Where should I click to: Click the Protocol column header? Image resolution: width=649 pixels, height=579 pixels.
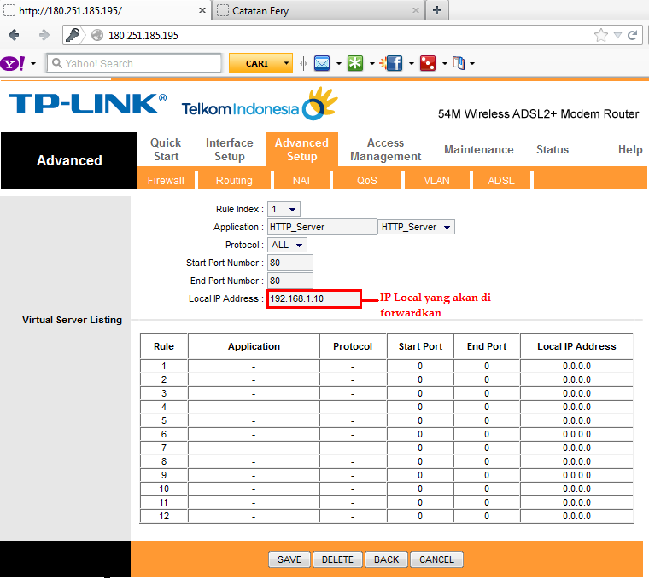tap(353, 346)
